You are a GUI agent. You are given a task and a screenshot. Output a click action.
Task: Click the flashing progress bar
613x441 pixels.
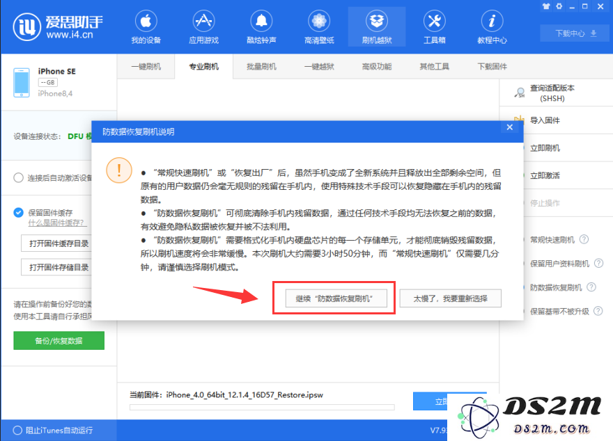[x=262, y=408]
